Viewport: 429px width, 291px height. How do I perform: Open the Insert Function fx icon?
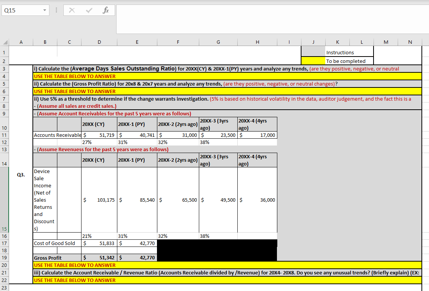pyautogui.click(x=106, y=11)
